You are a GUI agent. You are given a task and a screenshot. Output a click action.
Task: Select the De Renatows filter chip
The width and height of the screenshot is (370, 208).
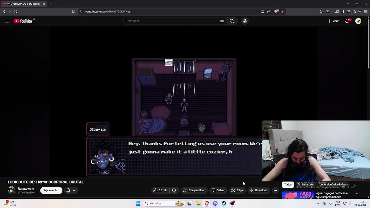pyautogui.click(x=306, y=185)
